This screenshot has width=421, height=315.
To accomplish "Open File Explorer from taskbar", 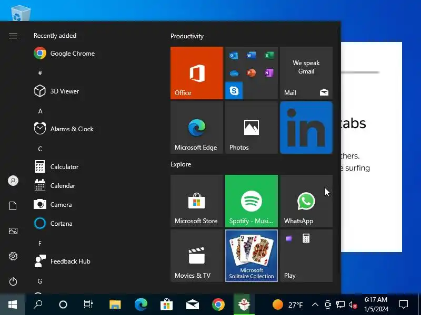I will pos(115,304).
